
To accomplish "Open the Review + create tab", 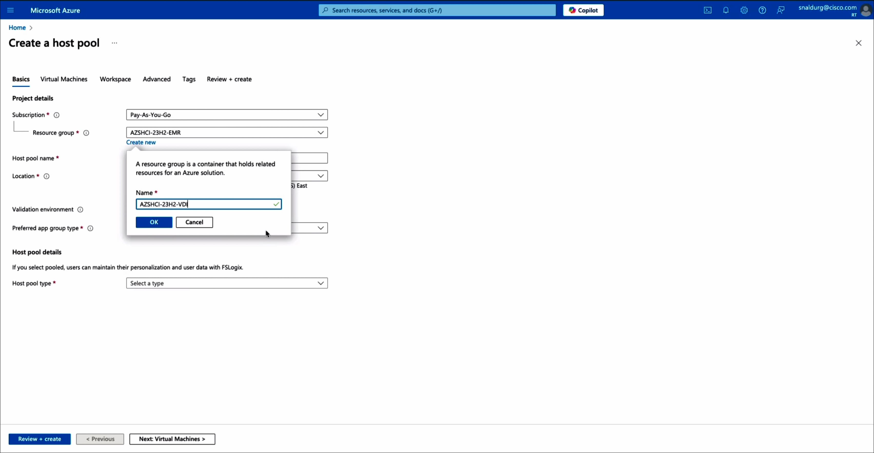I will click(x=229, y=79).
